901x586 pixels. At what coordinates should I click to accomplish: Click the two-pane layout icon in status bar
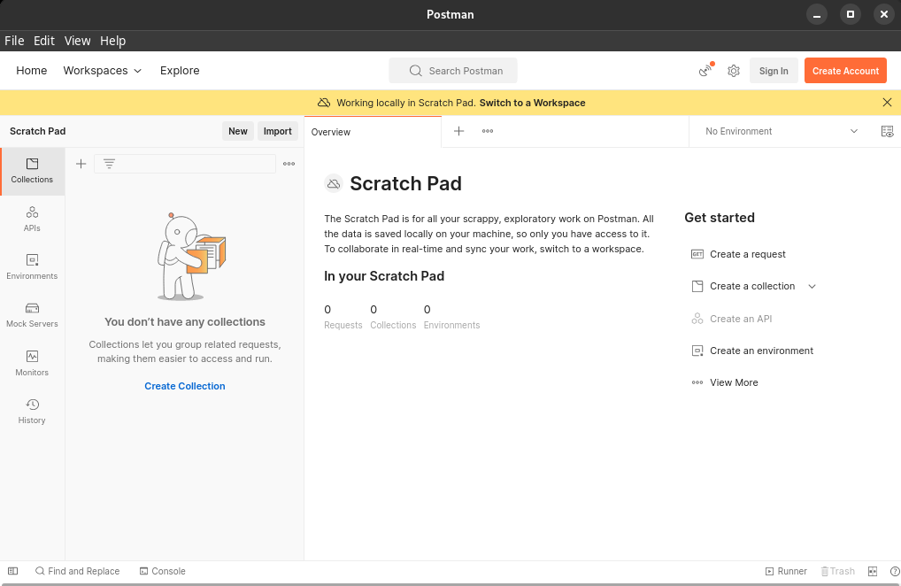(x=873, y=571)
